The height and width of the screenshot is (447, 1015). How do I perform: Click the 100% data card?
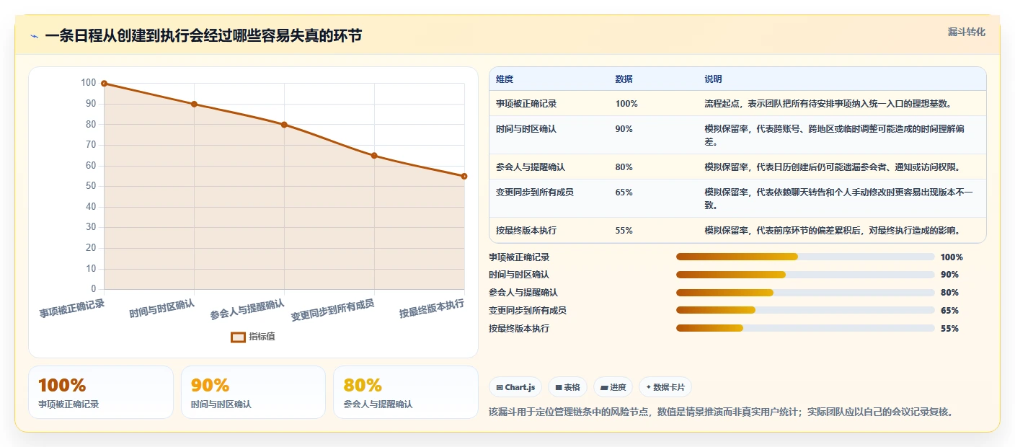(x=101, y=392)
